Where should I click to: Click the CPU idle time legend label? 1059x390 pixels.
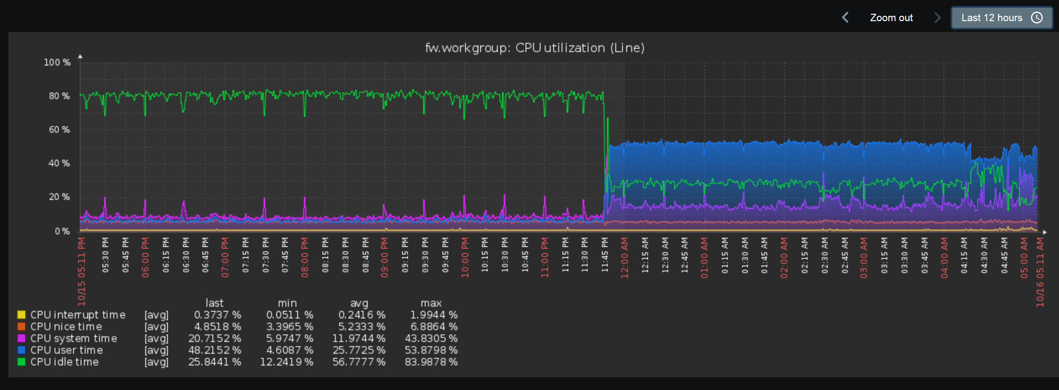point(64,362)
